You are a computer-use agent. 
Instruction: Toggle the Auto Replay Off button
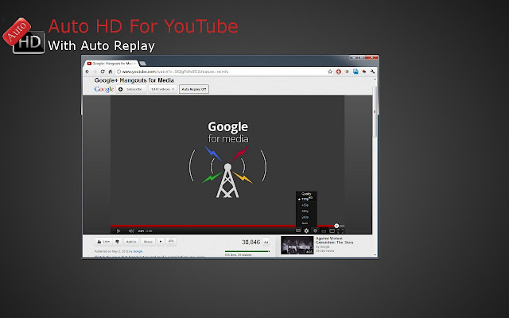(x=194, y=89)
